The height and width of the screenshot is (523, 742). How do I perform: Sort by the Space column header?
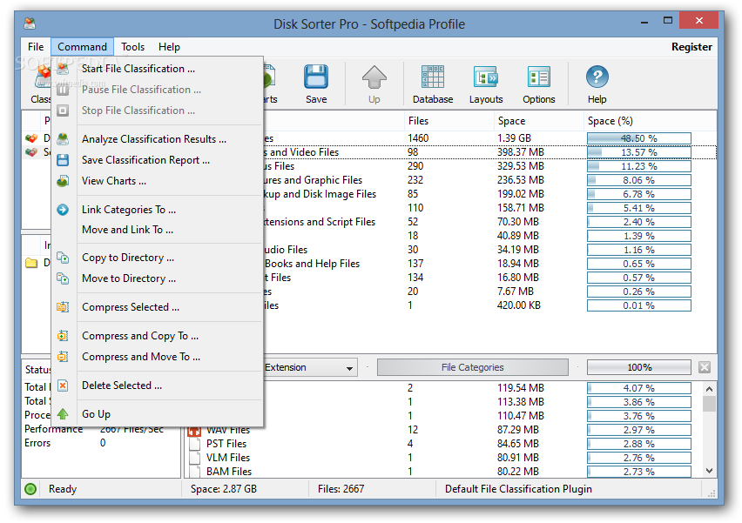(x=538, y=121)
